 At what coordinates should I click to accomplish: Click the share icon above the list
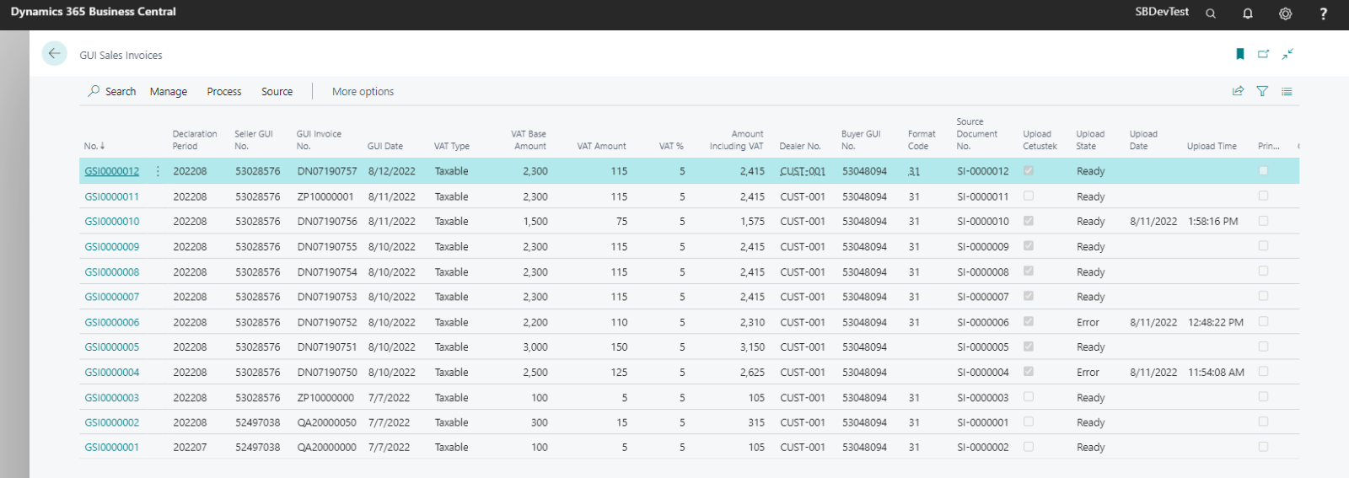tap(1238, 91)
